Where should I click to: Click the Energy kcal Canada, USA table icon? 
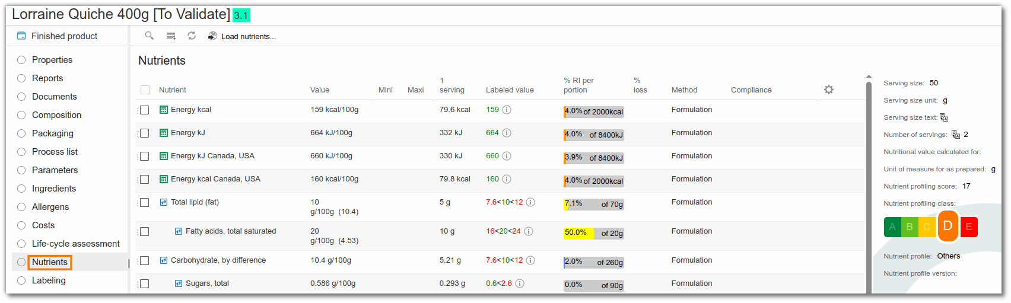point(164,179)
